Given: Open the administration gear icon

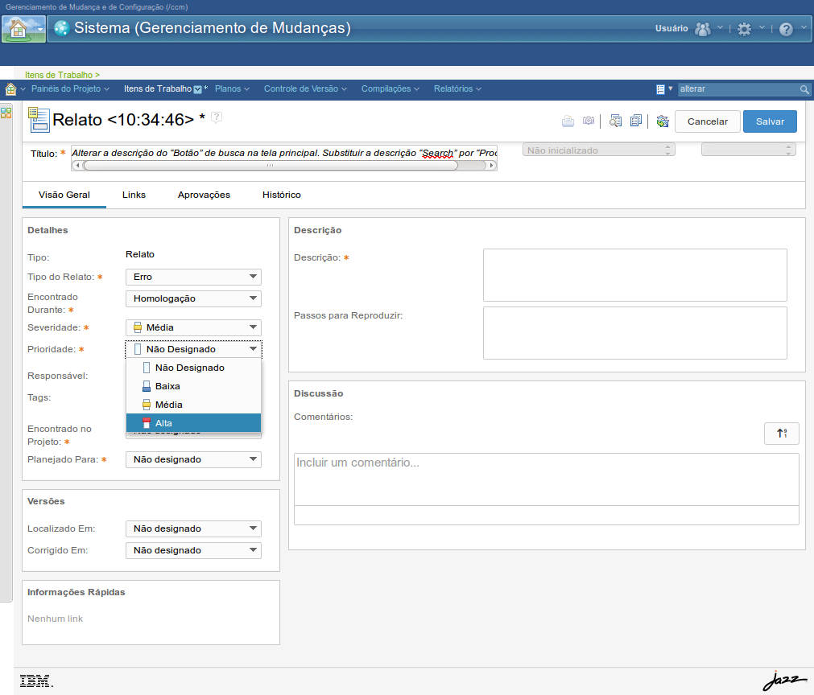Looking at the screenshot, I should [x=745, y=29].
